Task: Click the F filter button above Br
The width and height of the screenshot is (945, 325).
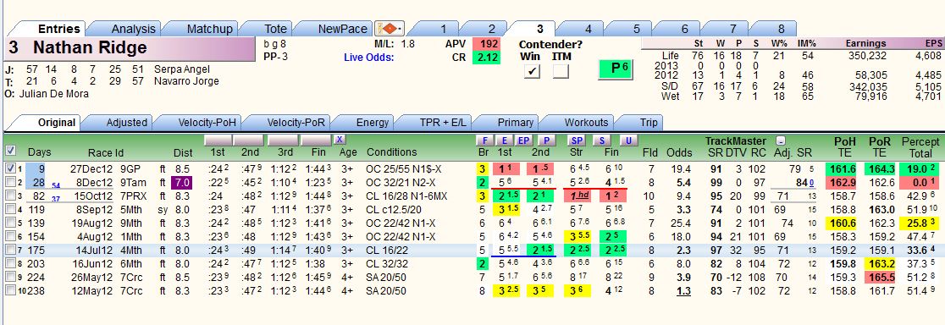Action: point(484,140)
